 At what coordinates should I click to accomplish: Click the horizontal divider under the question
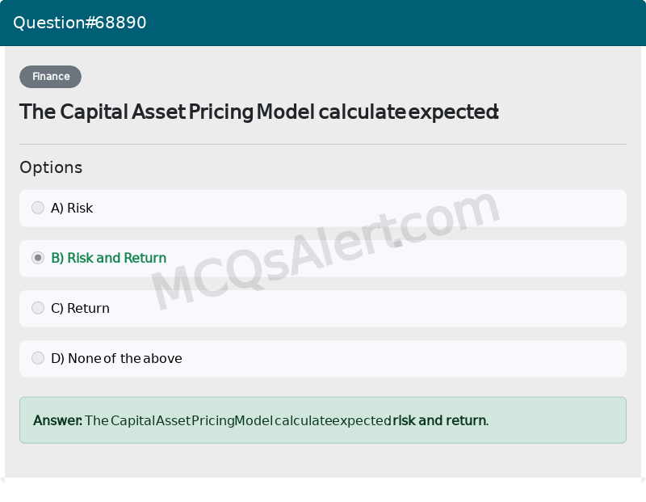pos(323,145)
